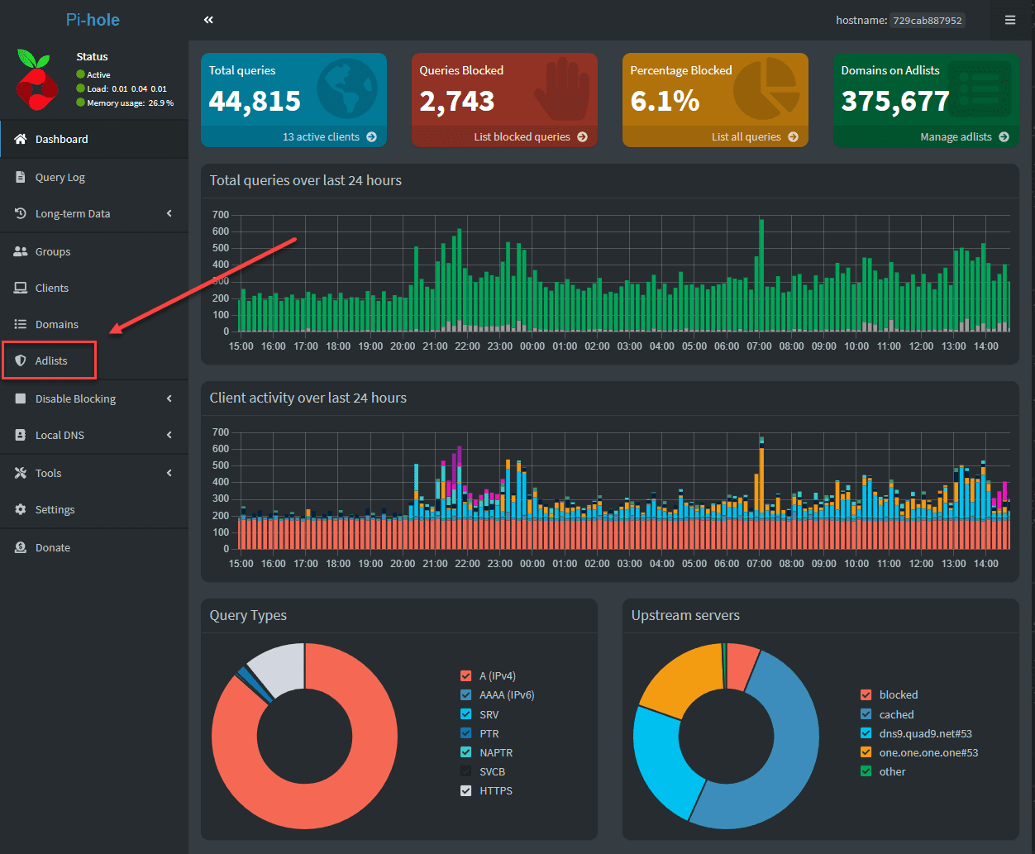Uncheck the A (IPv4) legend checkbox

pyautogui.click(x=466, y=676)
